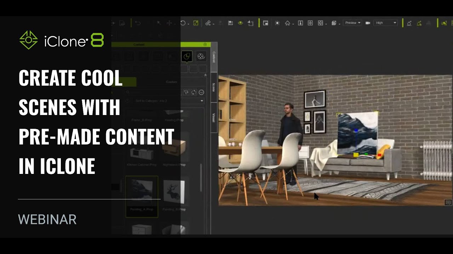Image resolution: width=453 pixels, height=254 pixels.
Task: Click the yellow gizmo center handle
Action: coord(356,155)
